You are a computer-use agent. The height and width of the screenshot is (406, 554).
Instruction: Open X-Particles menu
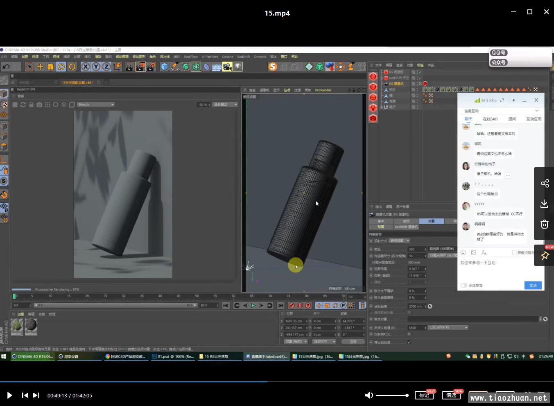point(210,57)
